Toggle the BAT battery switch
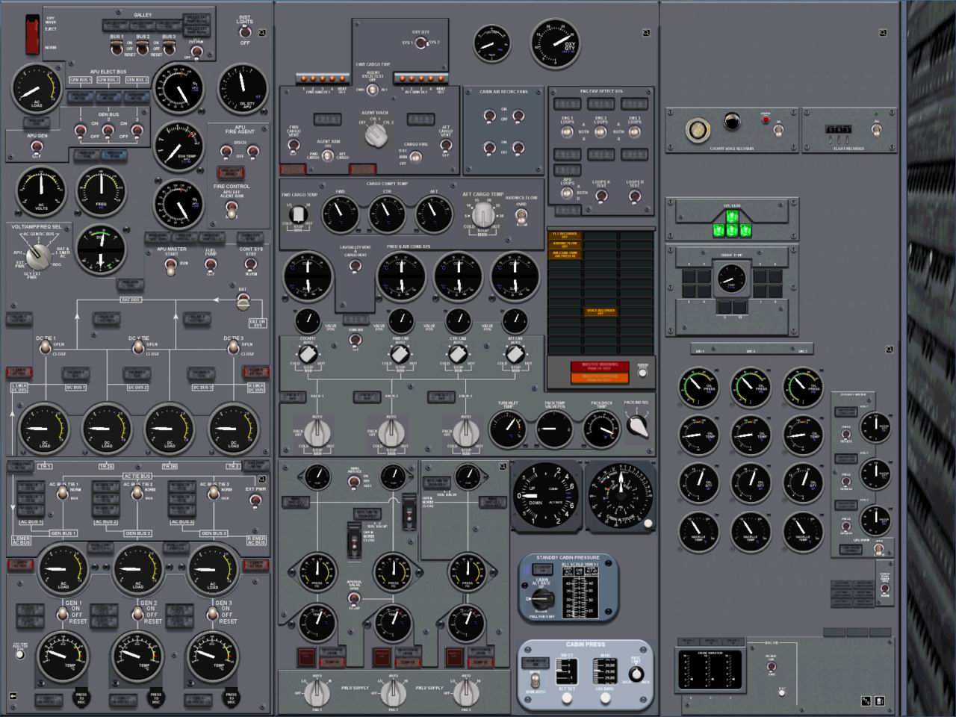 point(243,302)
